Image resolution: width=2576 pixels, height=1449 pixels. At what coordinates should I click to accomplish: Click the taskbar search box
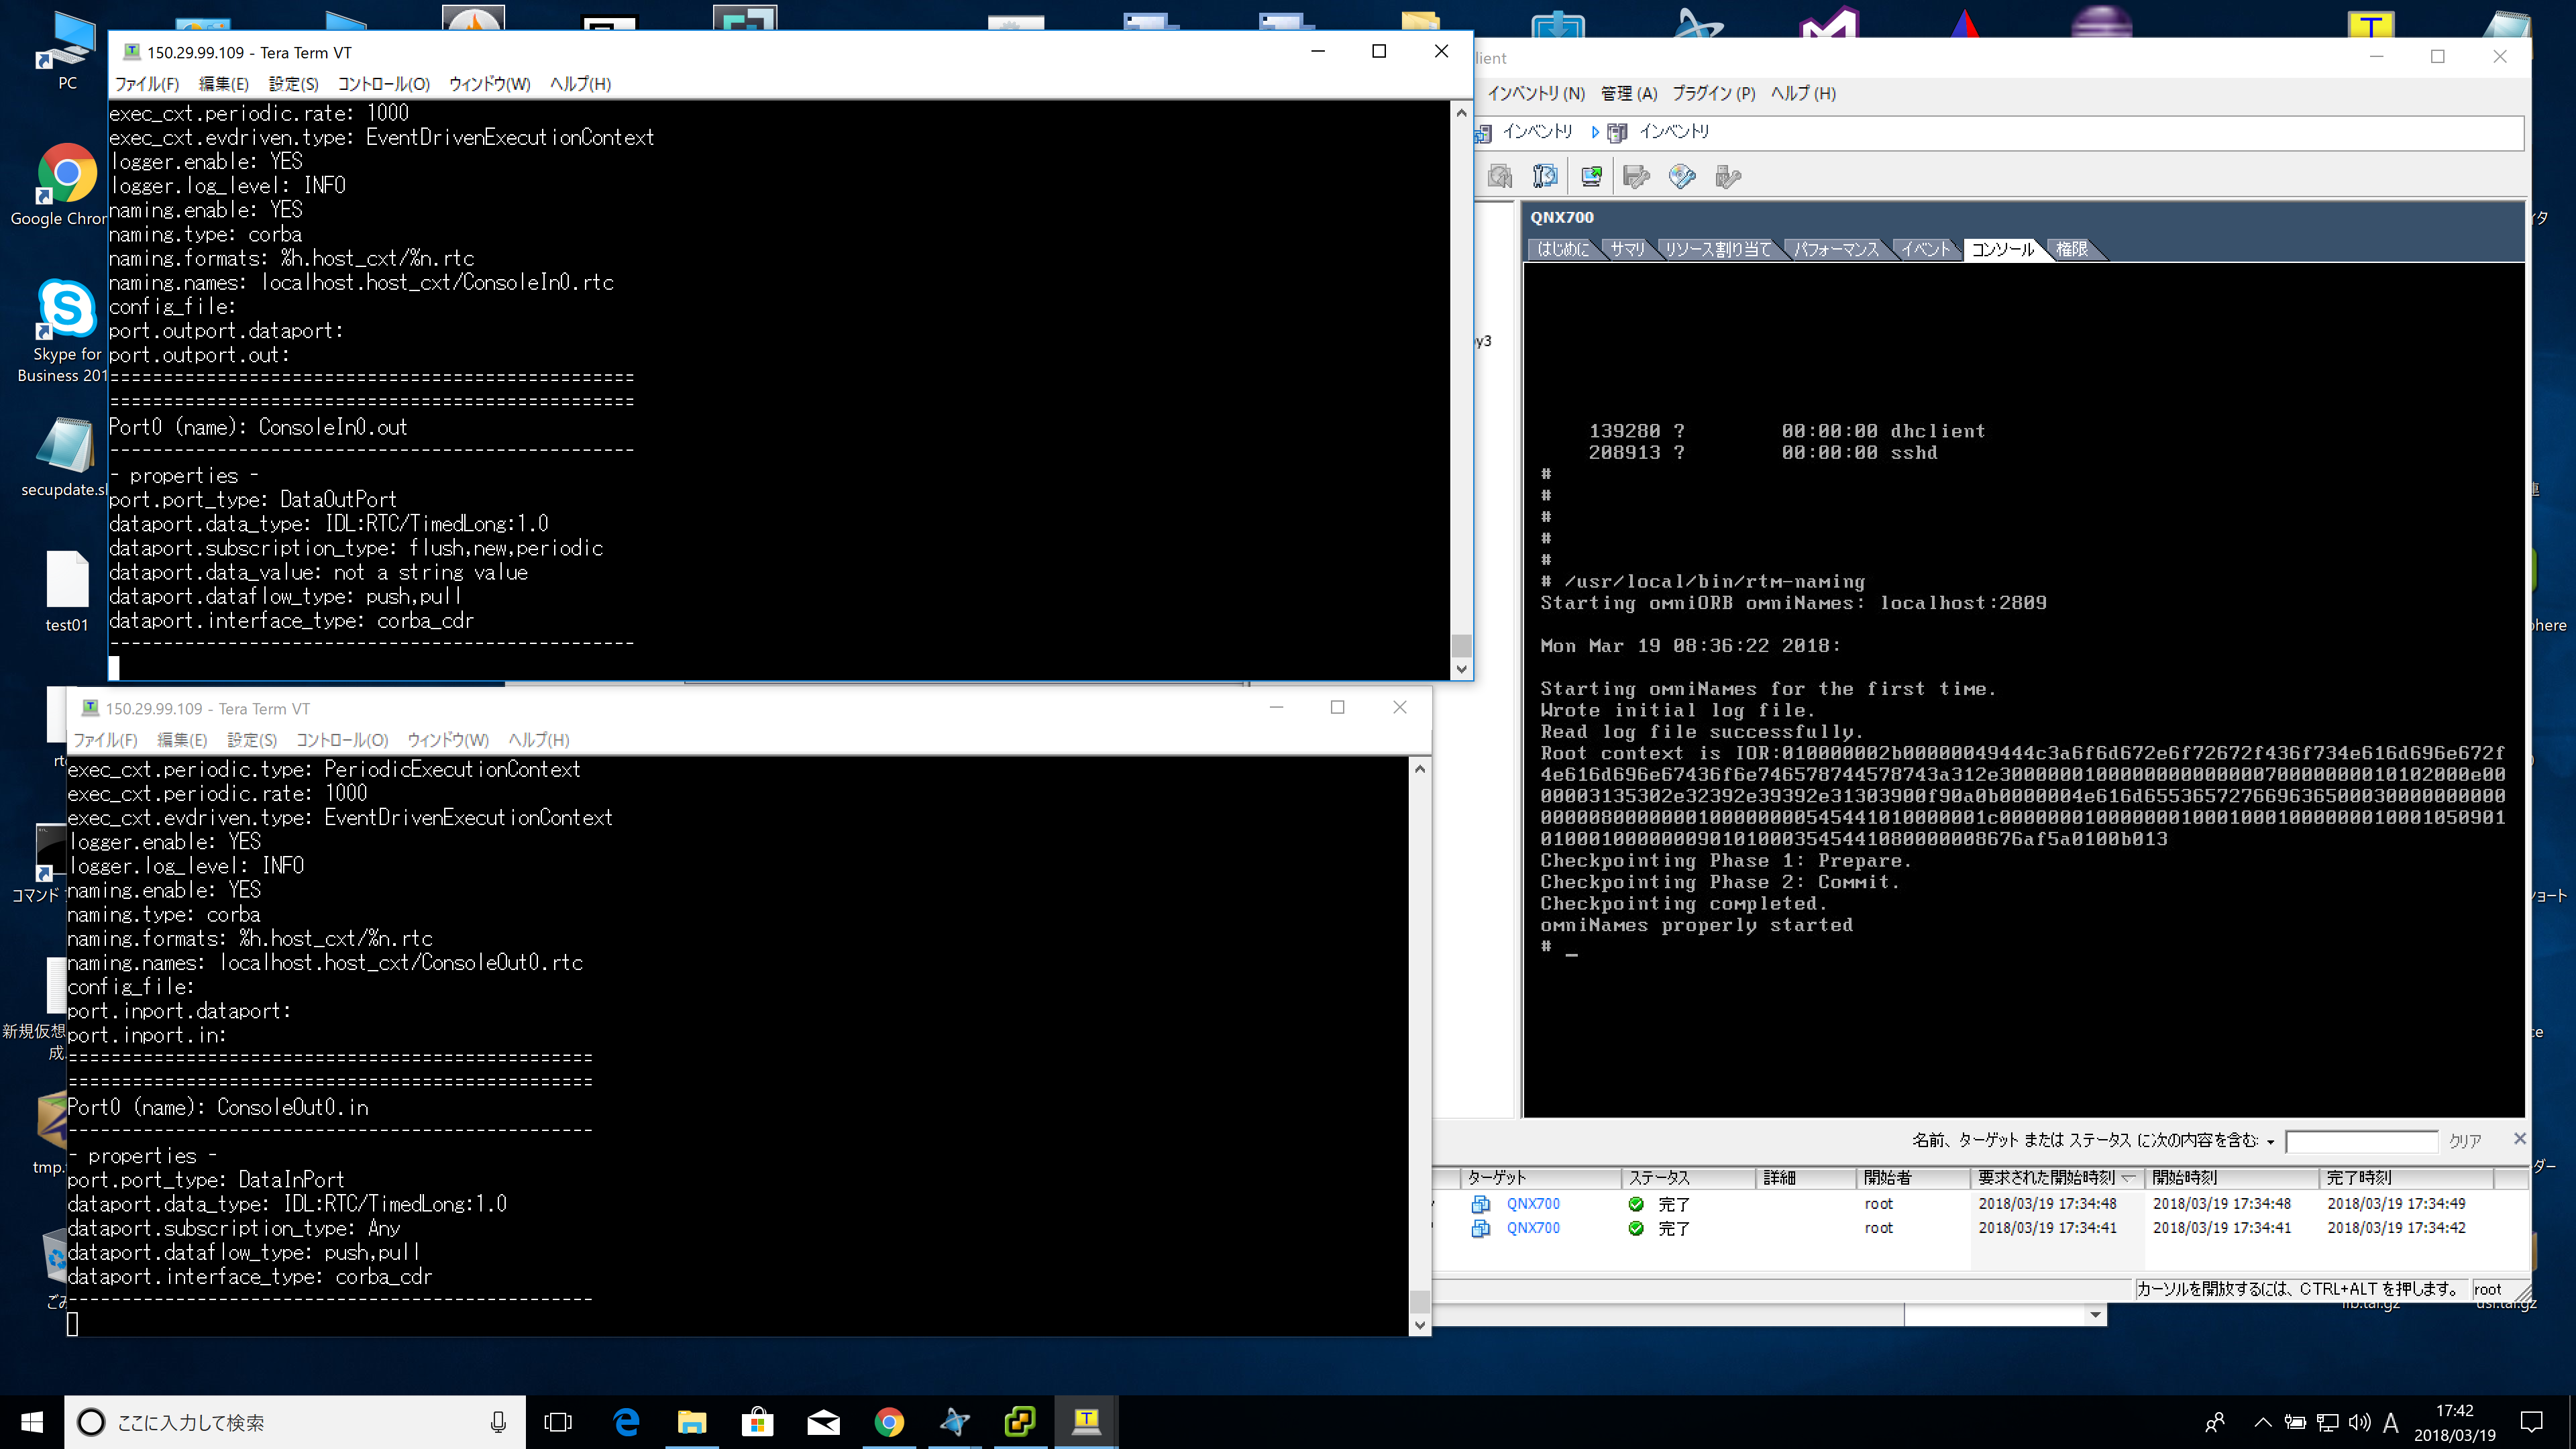[295, 1422]
